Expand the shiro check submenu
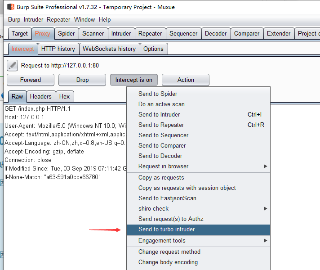Image resolution: width=320 pixels, height=270 pixels. [198, 209]
